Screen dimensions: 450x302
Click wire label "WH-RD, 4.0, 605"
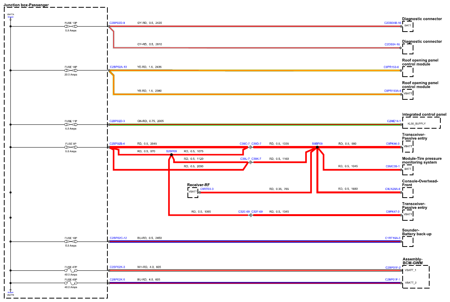[149, 267]
